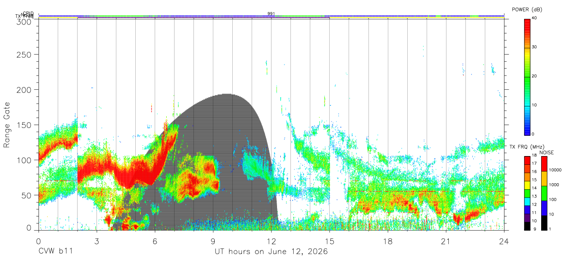Select the red swatch in NOISE legend

click(544, 164)
